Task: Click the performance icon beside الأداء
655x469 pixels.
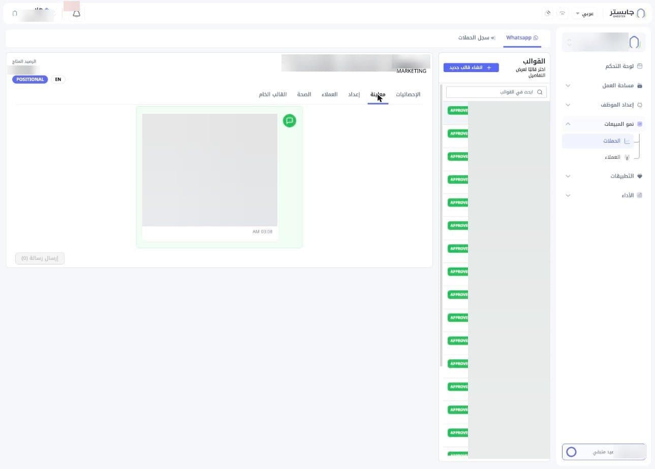Action: point(640,195)
